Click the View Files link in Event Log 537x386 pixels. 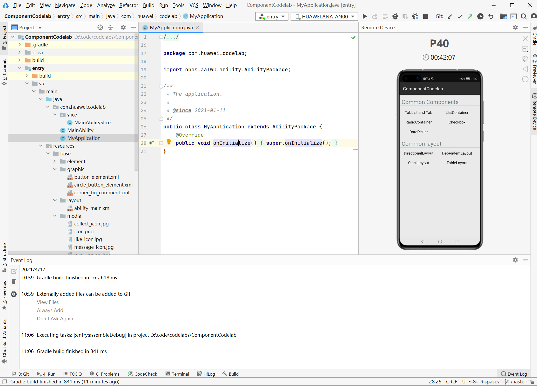[48, 302]
